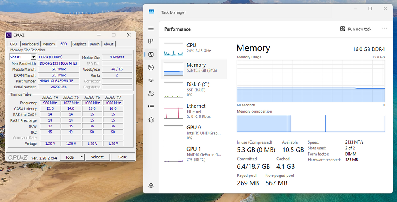Select the CPU performance graph entry
Screen dimensions: 397x202
click(194, 49)
